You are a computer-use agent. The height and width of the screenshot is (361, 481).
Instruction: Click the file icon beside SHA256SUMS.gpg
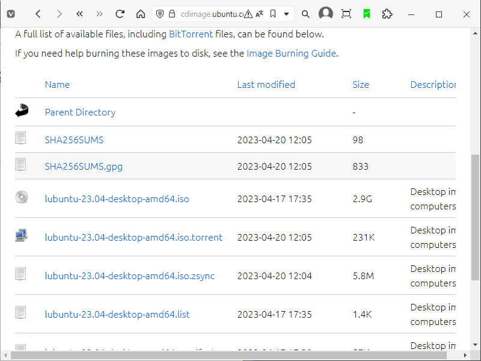[x=20, y=164]
